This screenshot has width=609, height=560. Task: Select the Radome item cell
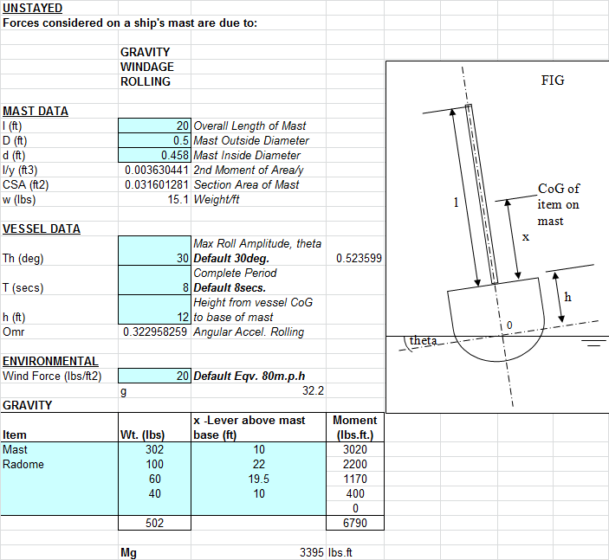pos(60,464)
